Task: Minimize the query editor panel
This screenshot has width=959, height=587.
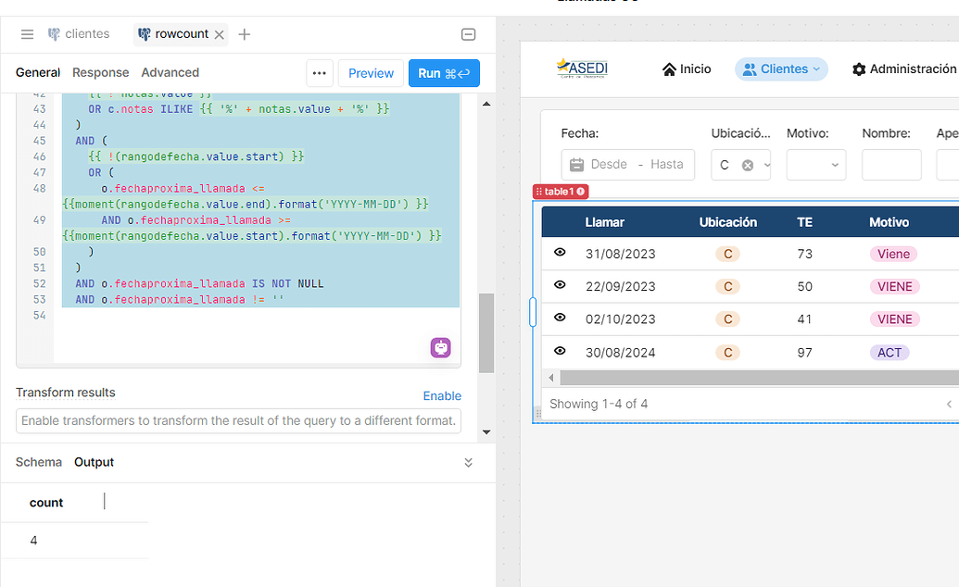Action: click(x=469, y=34)
